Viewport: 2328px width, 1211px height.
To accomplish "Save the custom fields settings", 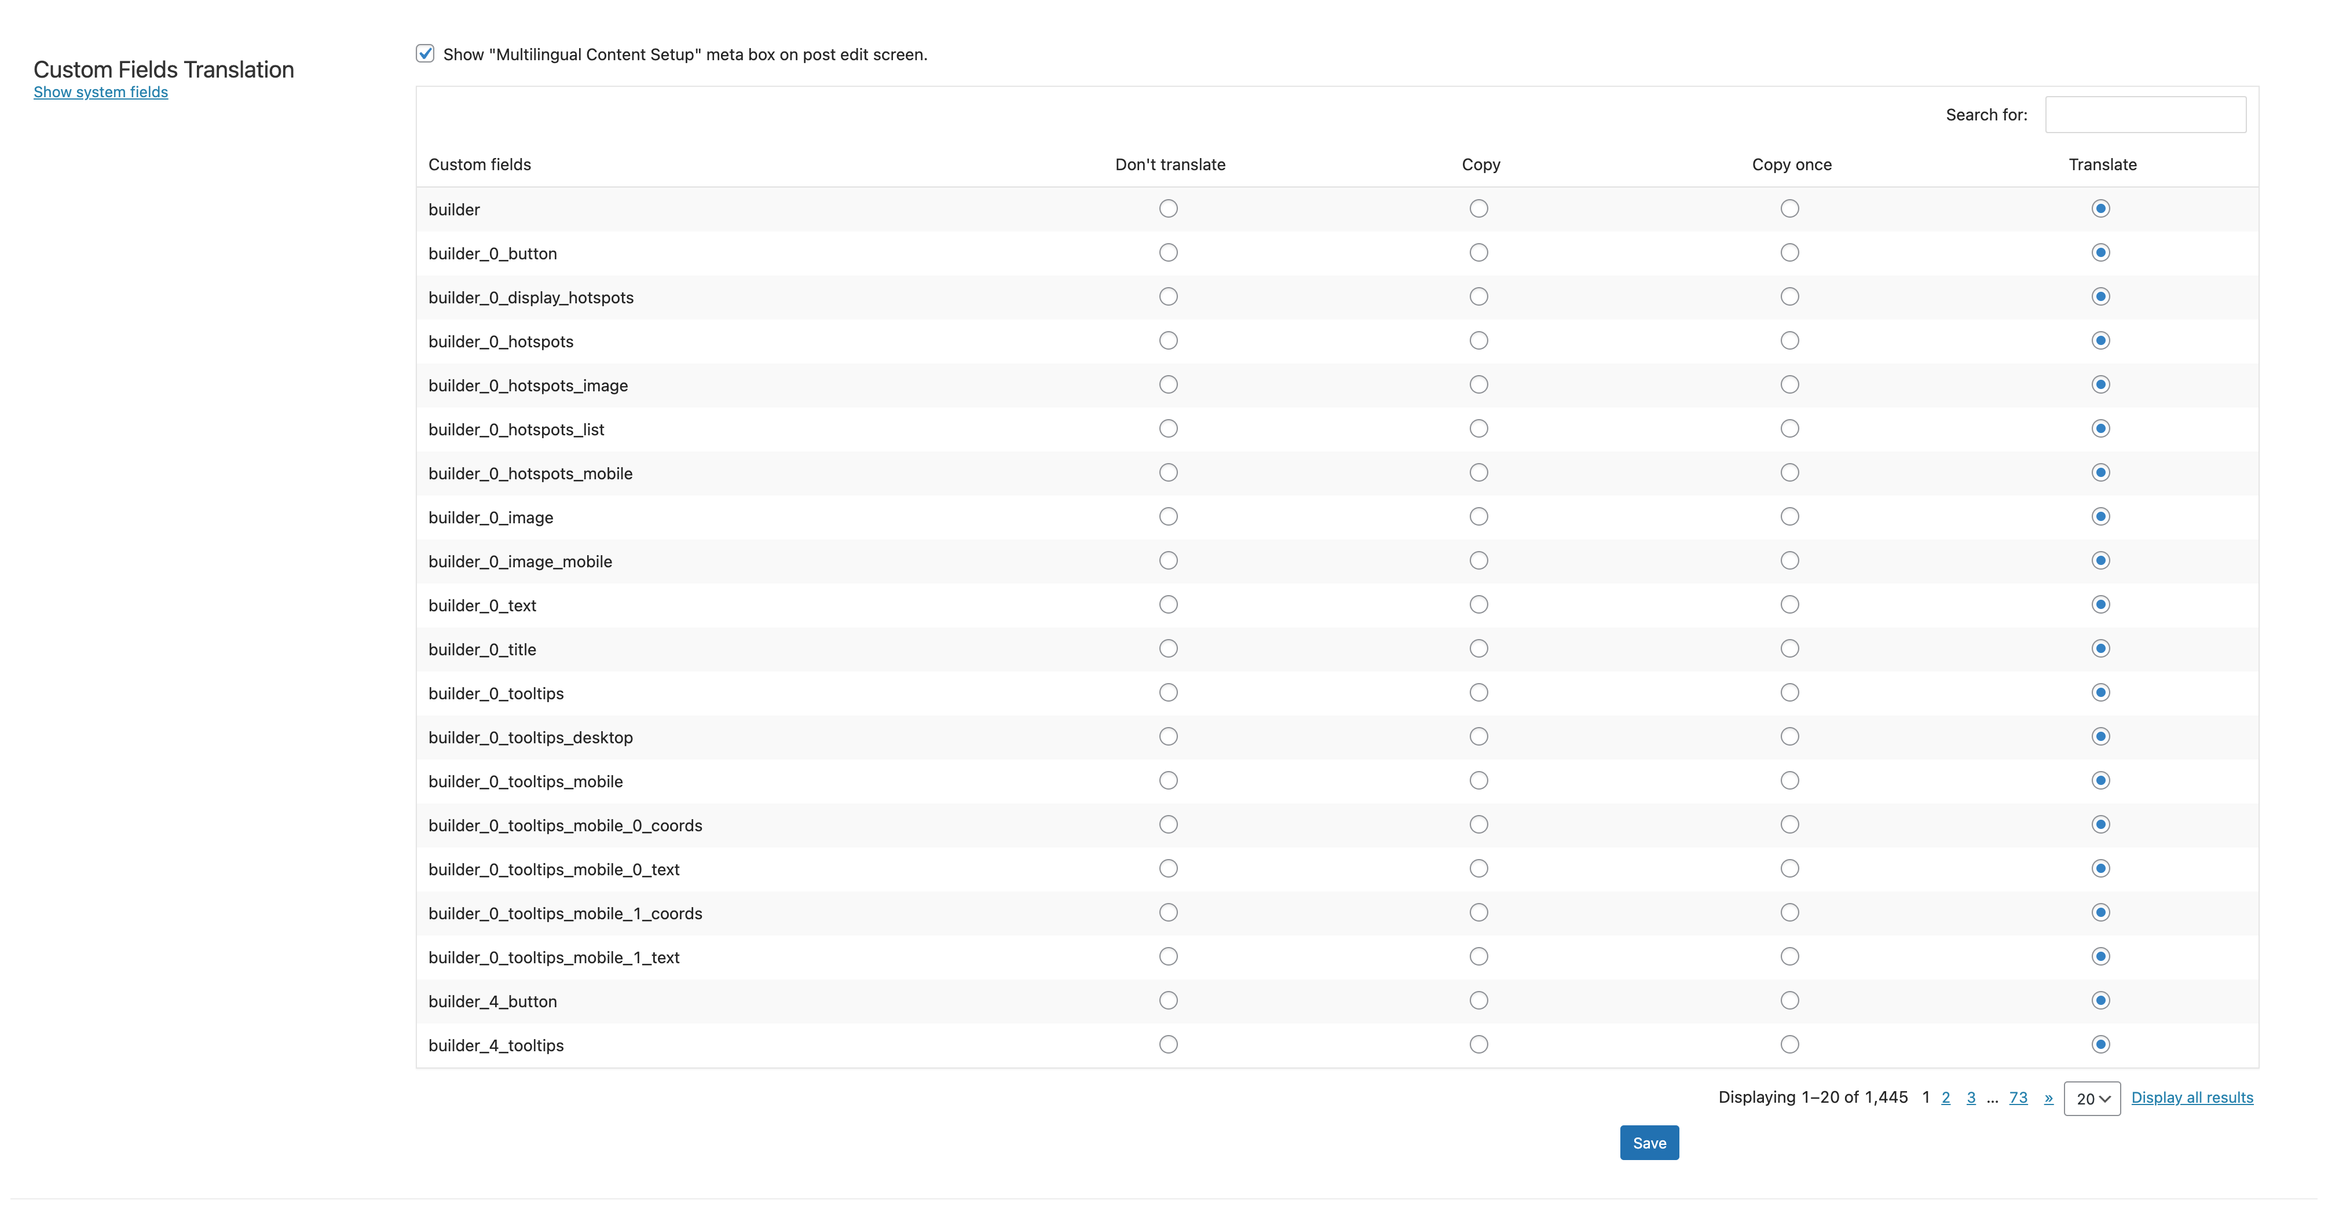I will (x=1649, y=1142).
